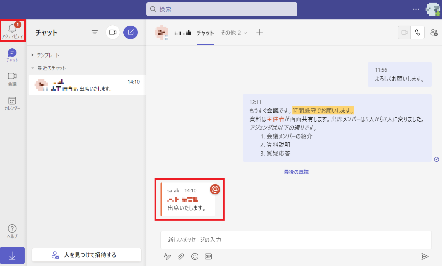The width and height of the screenshot is (442, 266).
Task: Open the ... more options menu at top right
Action: pos(416,9)
